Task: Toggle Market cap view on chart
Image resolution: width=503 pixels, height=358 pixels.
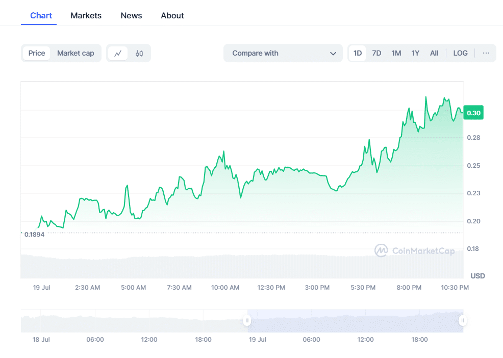Action: click(76, 53)
